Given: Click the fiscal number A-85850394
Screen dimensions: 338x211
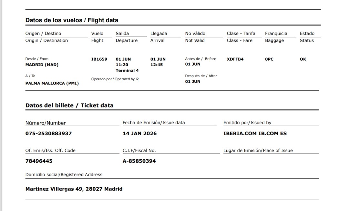Looking at the screenshot, I should [x=139, y=161].
